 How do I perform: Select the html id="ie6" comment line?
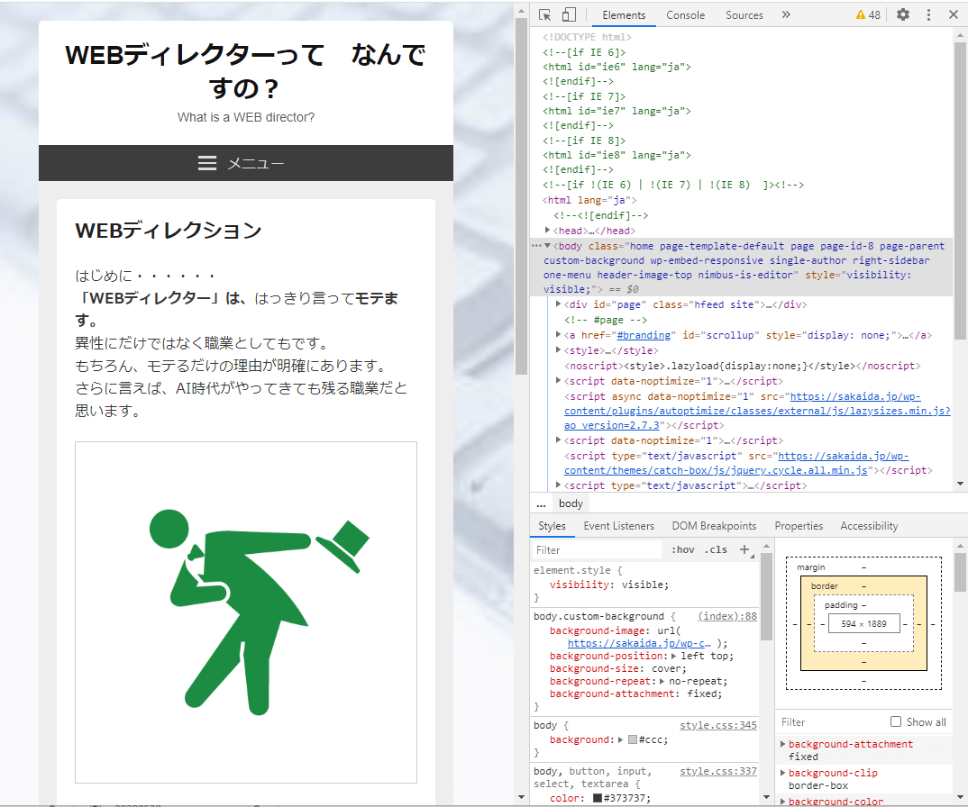tap(616, 67)
